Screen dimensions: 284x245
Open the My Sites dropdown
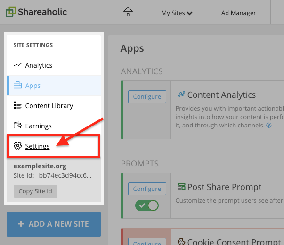[x=177, y=13]
